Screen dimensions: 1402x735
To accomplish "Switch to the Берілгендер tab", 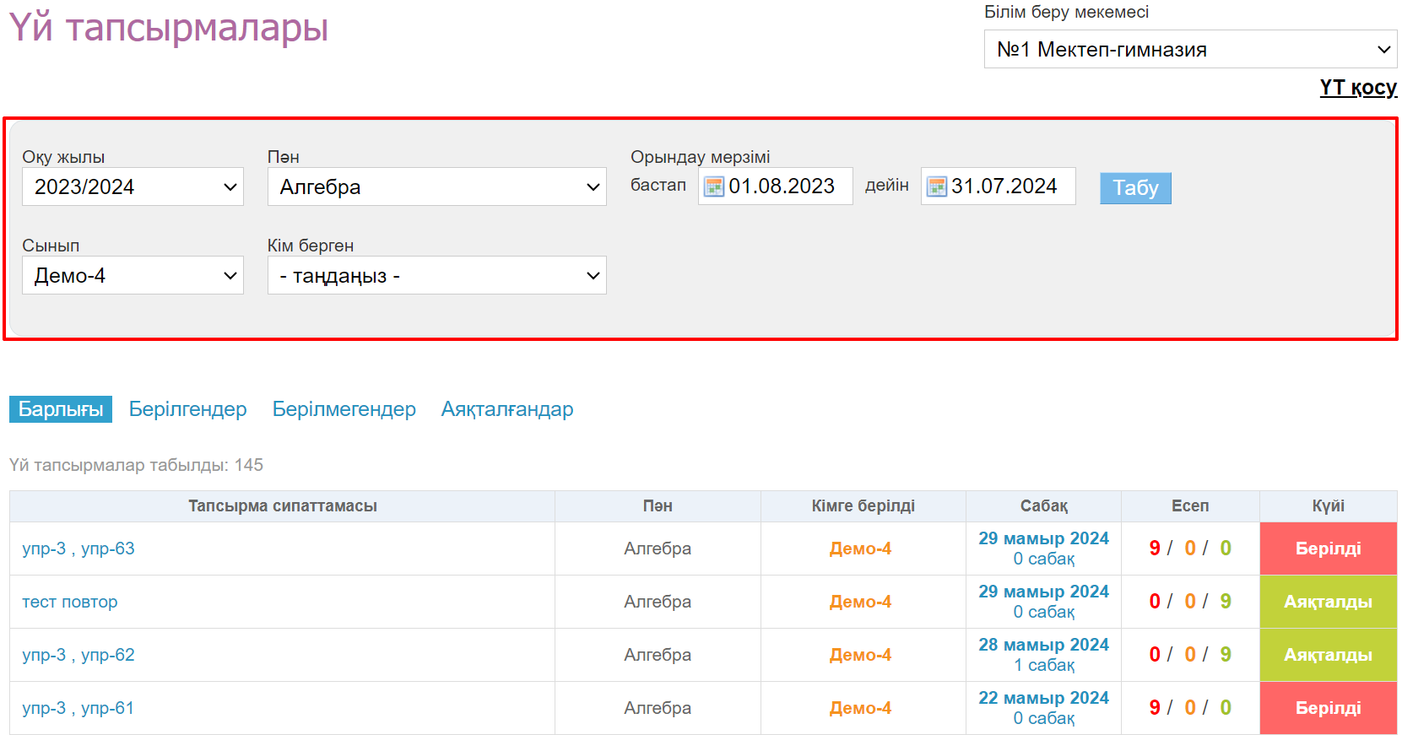I will click(187, 409).
